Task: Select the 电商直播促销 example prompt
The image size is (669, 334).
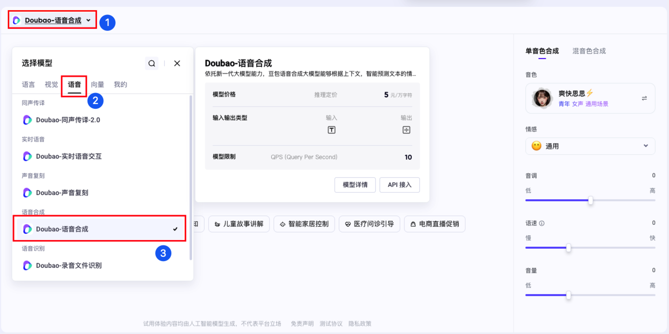Action: point(435,224)
